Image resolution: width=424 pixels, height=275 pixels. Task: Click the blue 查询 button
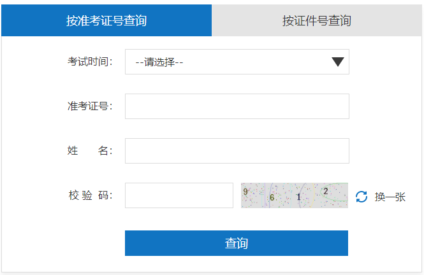237,243
